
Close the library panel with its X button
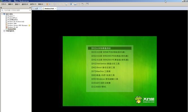(30, 8)
